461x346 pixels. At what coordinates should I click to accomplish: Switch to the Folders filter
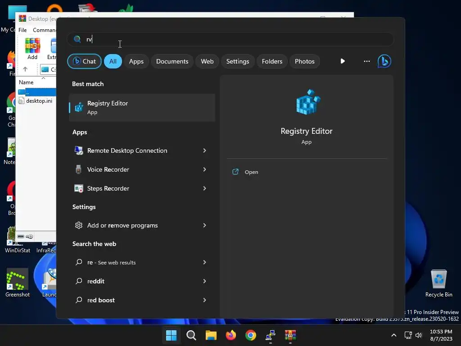coord(272,61)
